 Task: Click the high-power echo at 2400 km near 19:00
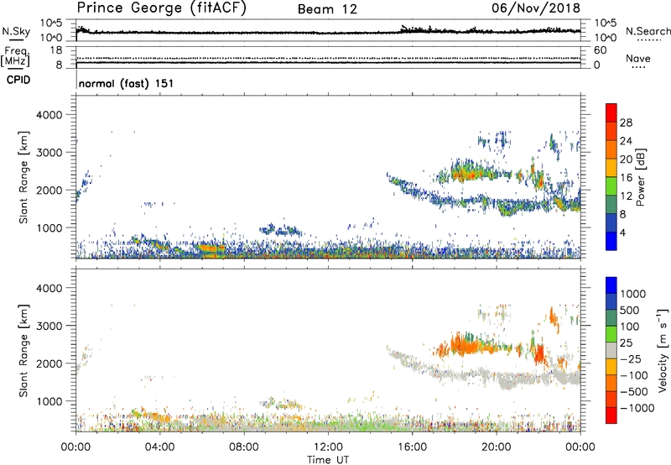pos(471,174)
